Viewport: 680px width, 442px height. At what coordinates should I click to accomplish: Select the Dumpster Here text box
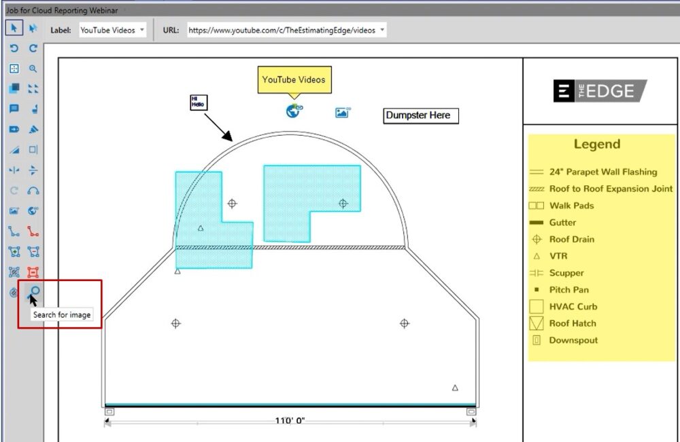(420, 116)
